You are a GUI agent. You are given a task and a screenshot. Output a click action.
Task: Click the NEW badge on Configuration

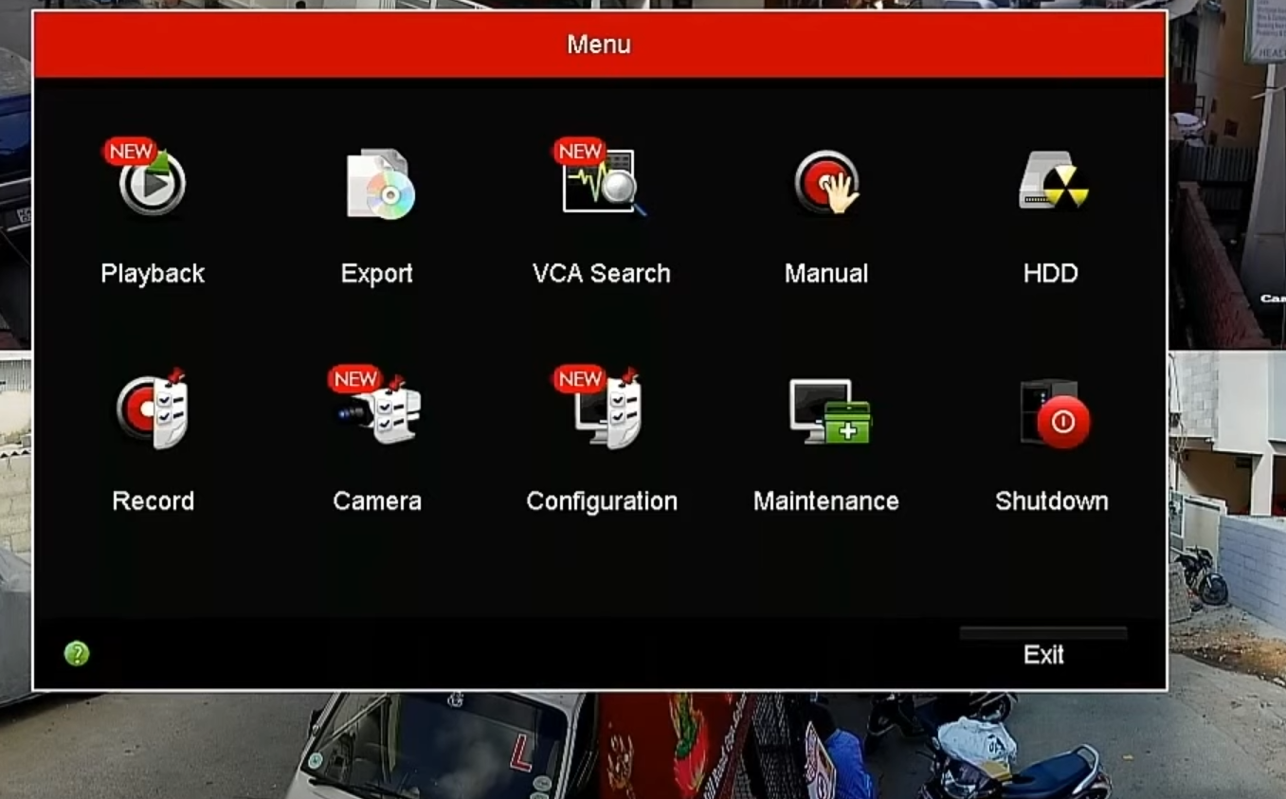coord(578,378)
